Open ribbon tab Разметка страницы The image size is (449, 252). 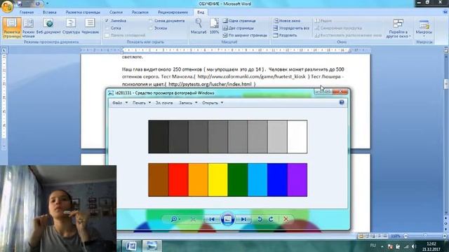pyautogui.click(x=83, y=13)
